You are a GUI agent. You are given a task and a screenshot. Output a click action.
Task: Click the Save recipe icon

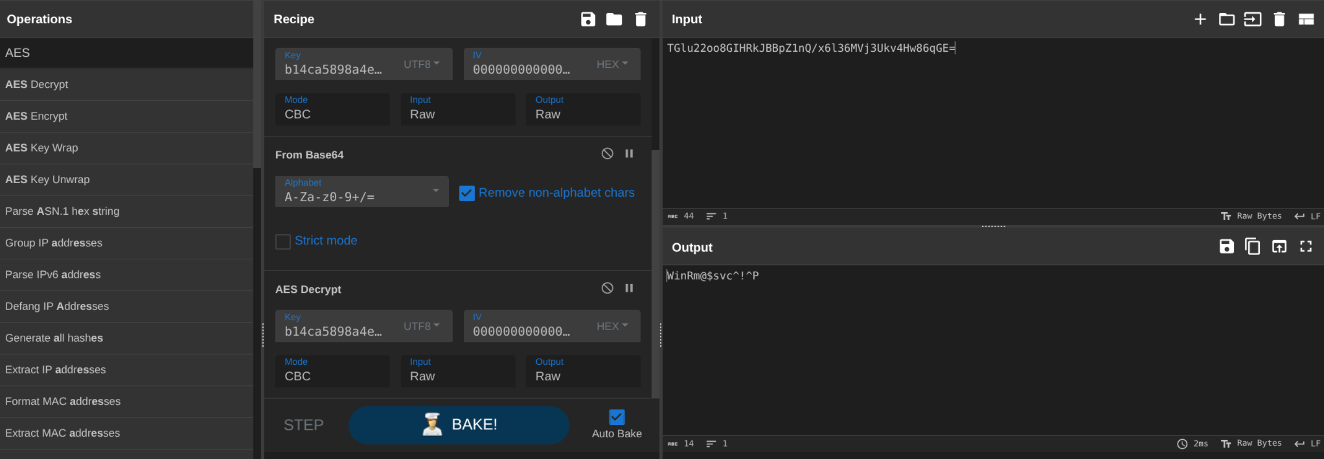[588, 19]
